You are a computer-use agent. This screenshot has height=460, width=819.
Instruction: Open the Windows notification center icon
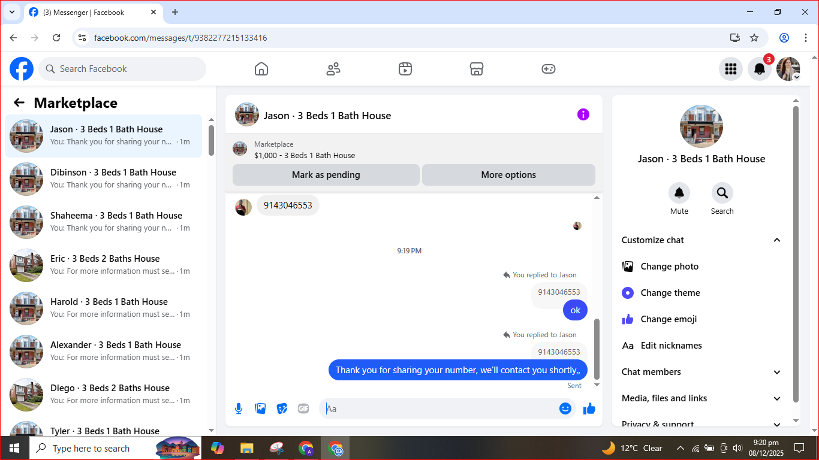tap(799, 448)
